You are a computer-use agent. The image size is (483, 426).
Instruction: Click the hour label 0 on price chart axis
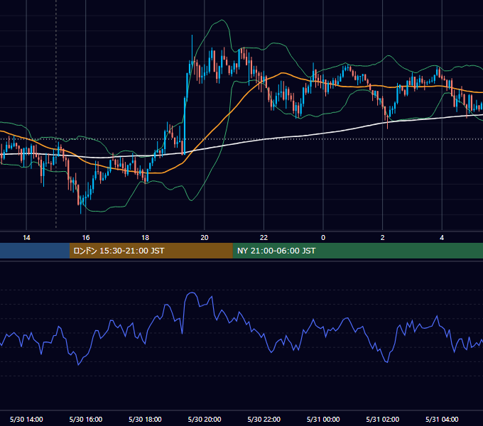pyautogui.click(x=323, y=238)
